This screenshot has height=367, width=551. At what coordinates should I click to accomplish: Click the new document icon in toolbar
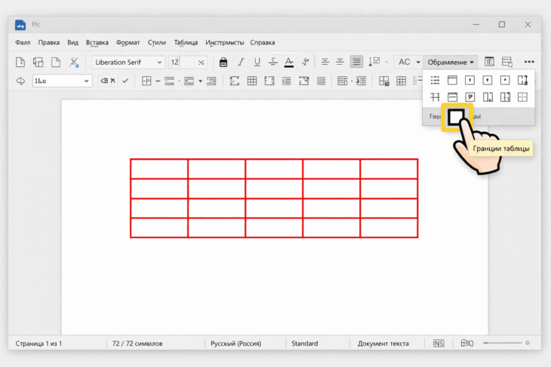pyautogui.click(x=20, y=62)
